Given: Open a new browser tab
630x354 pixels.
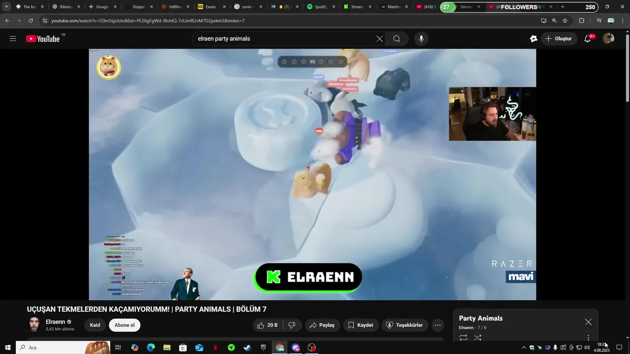Looking at the screenshot, I should point(563,7).
